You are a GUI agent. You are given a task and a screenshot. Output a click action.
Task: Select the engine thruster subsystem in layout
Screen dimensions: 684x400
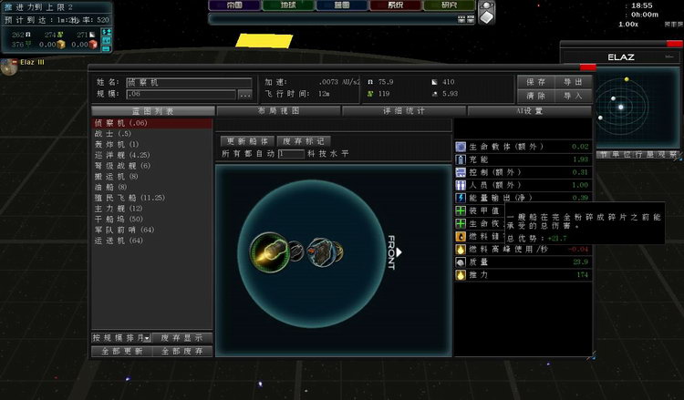click(270, 252)
